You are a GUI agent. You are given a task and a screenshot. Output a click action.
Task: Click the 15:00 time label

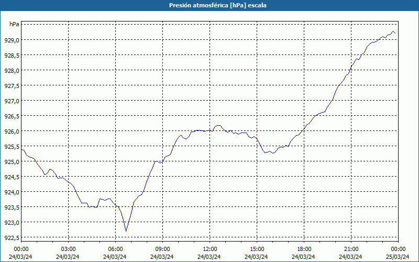click(x=257, y=249)
